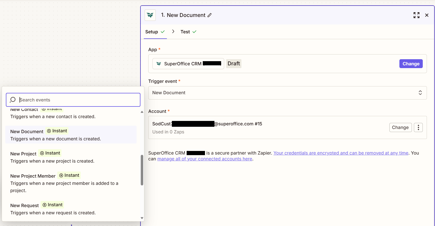Click the Change button for the App
This screenshot has width=435, height=226.
[411, 64]
